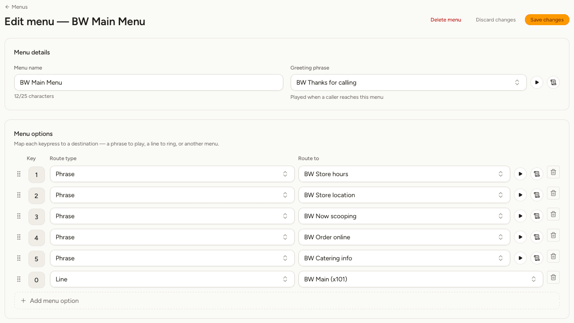This screenshot has height=323, width=574.
Task: Open Route type dropdown for key 5
Action: [x=172, y=258]
